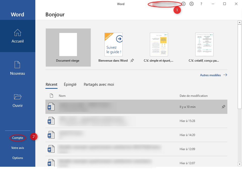Open Votre avis feedback page

[x=18, y=148]
